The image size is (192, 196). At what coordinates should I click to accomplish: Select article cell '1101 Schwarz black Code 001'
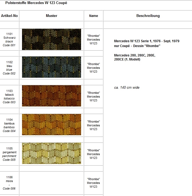(9, 40)
